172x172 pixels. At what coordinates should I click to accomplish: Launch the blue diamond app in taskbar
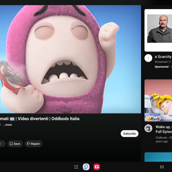point(86,167)
